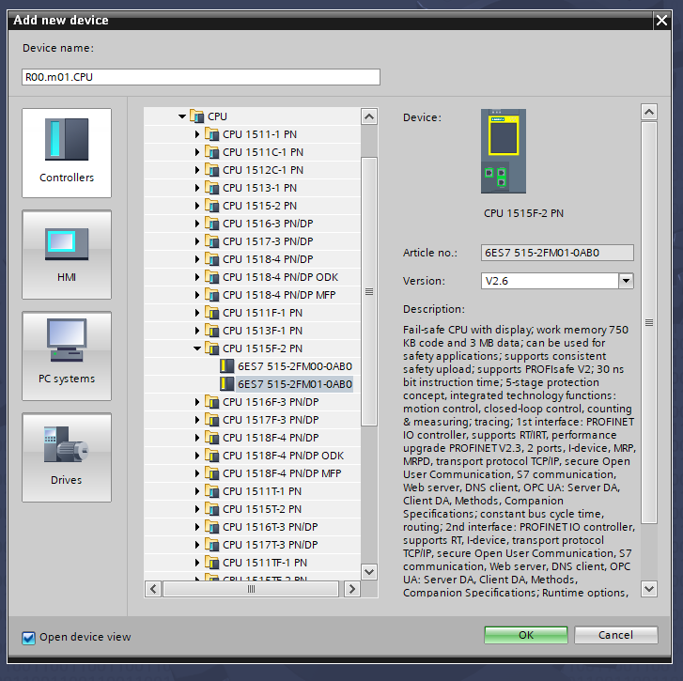Select tree row CPU 1517T-3 PN/DP
Image resolution: width=683 pixels, height=681 pixels.
(x=252, y=545)
